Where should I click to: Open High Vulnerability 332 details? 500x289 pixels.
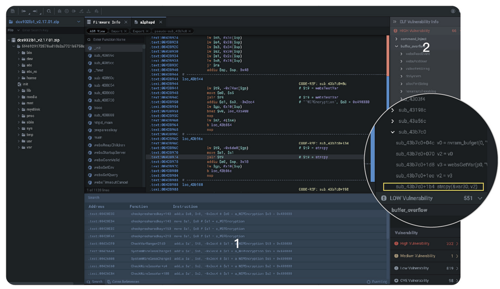426,244
